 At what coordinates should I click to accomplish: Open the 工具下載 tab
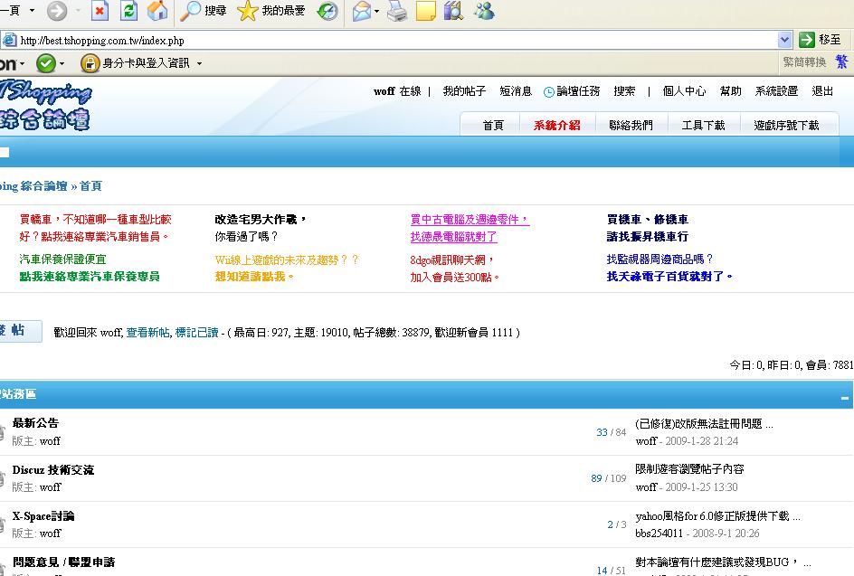(x=703, y=125)
